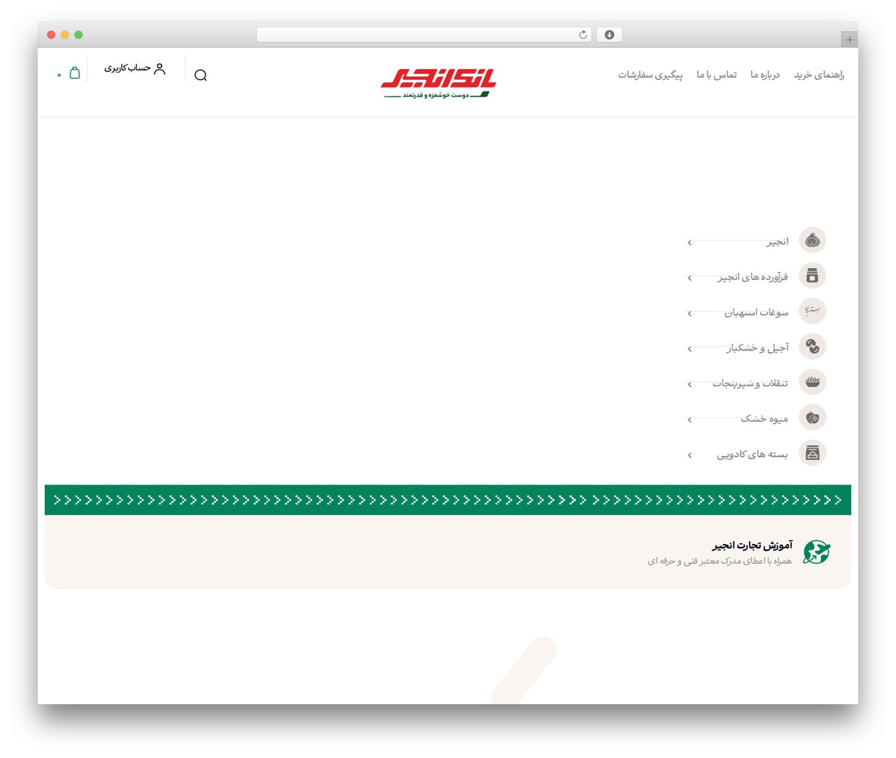Select the تنقلات و شیرینجات category label
Viewport: 896px width, 758px height.
pyautogui.click(x=750, y=383)
